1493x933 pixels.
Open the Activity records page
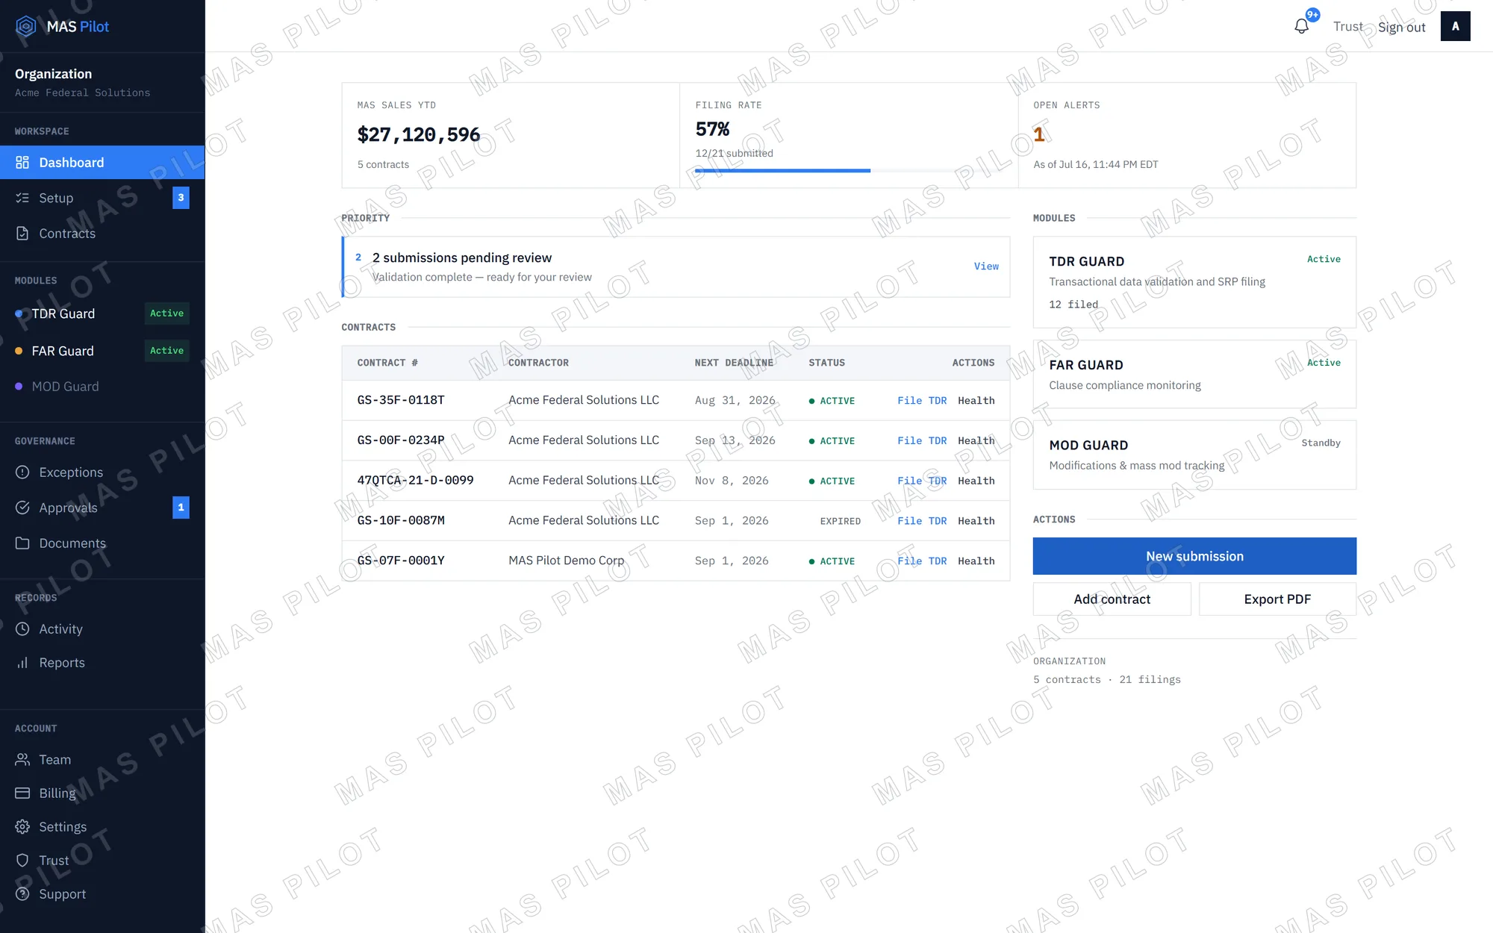(x=102, y=629)
